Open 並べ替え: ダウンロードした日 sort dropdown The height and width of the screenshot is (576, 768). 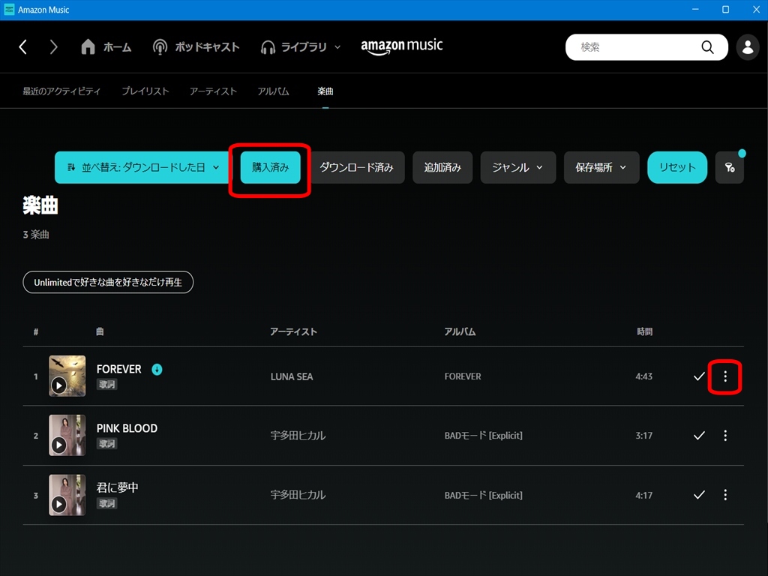click(142, 167)
